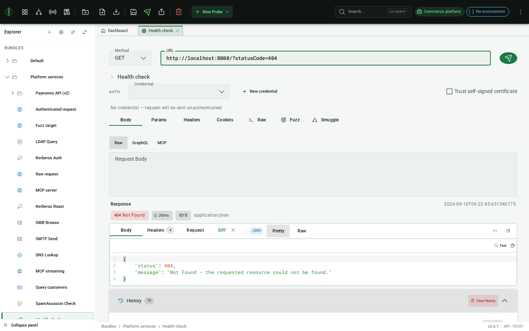Click the Explorer sort arrows icon
This screenshot has width=529, height=331.
73,32
